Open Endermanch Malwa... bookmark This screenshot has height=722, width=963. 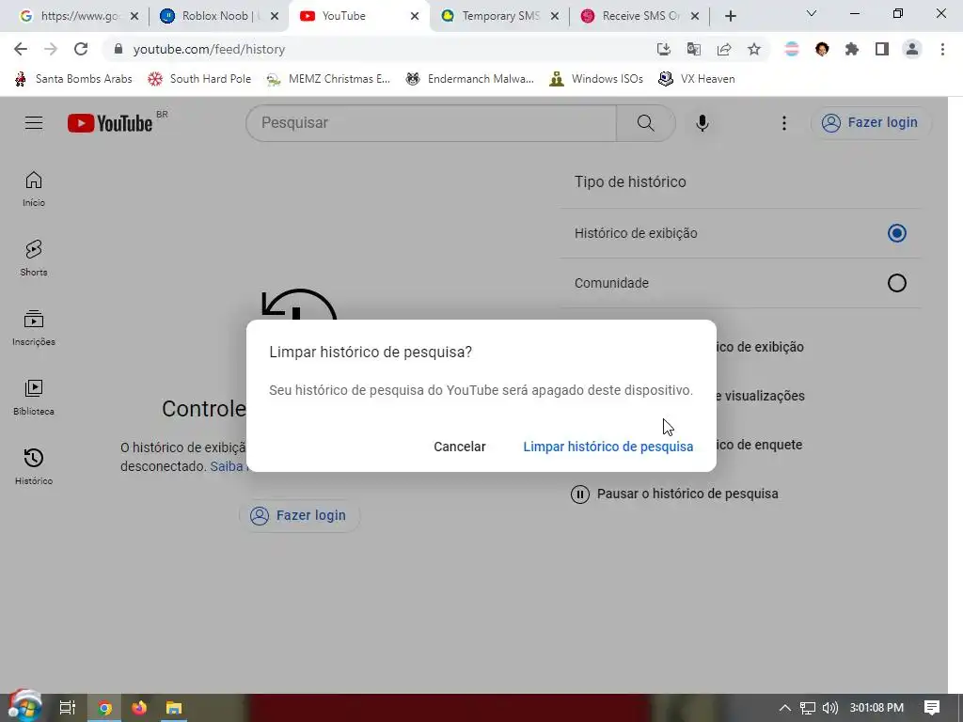point(470,79)
